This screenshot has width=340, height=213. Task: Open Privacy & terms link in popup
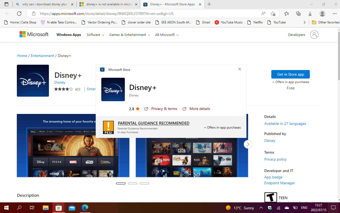(161, 109)
